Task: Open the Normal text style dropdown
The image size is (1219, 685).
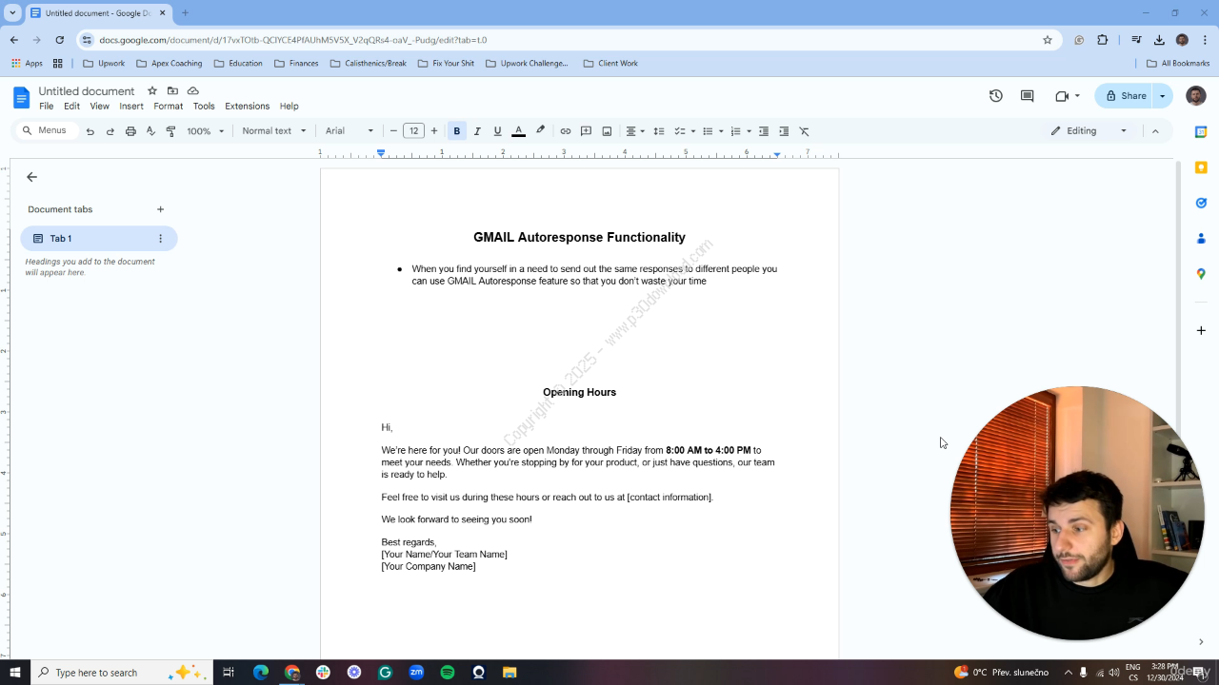Action: click(x=274, y=131)
